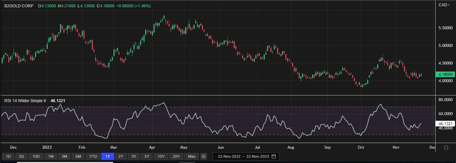This screenshot has width=456, height=163.
Task: Switch chart to 20Y range
Action: click(x=176, y=156)
